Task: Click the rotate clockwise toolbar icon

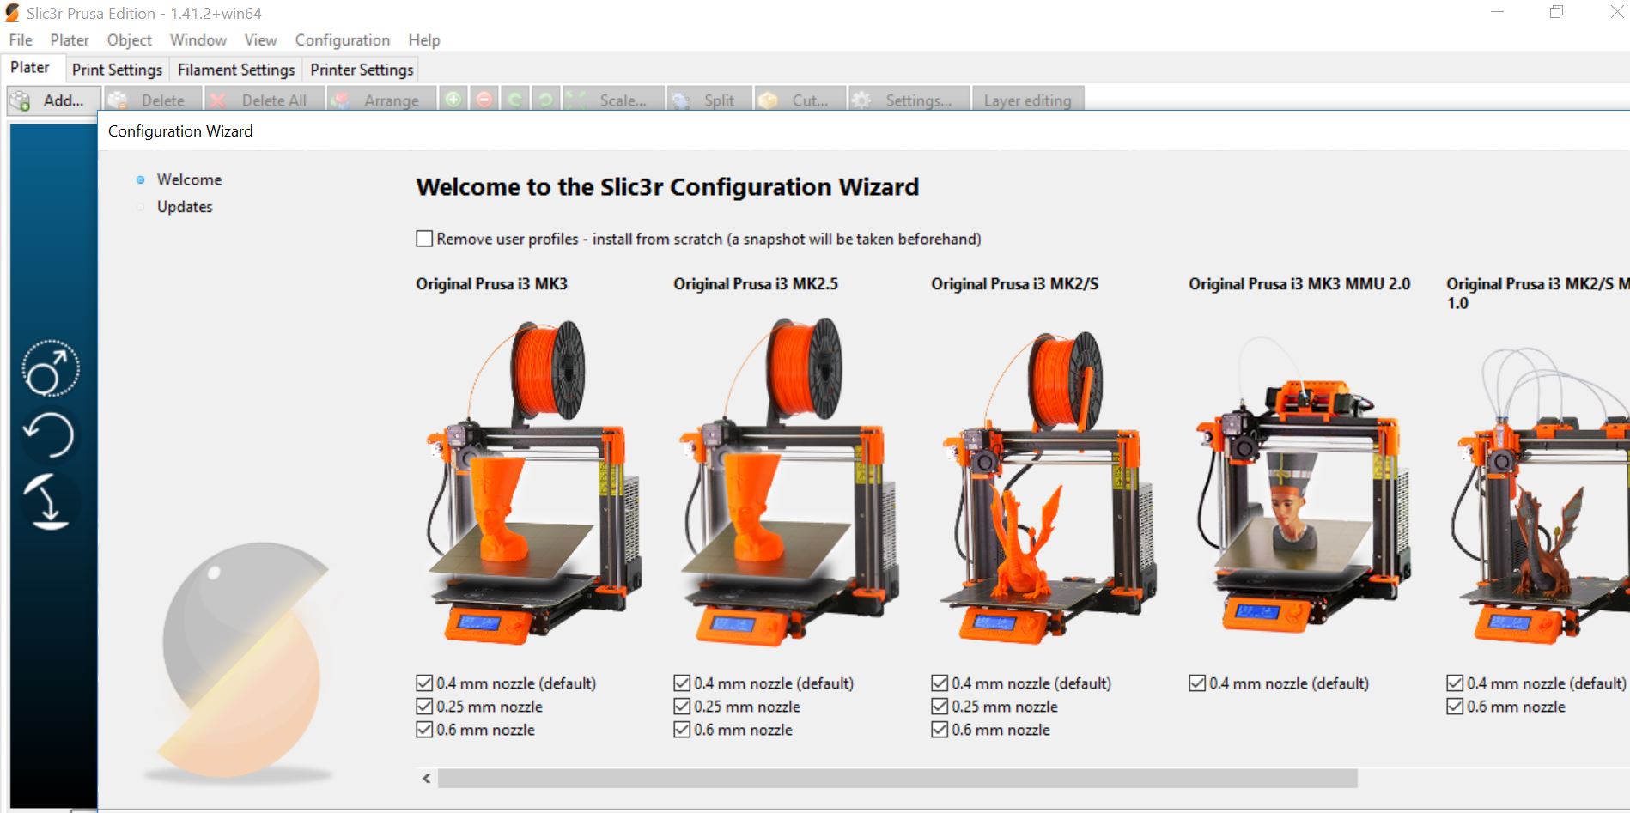Action: (x=545, y=100)
